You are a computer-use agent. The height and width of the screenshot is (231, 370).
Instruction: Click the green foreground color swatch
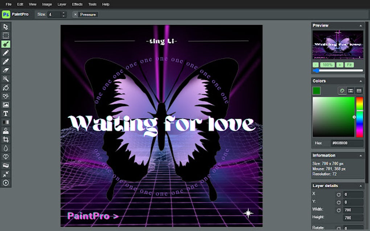tap(316, 91)
